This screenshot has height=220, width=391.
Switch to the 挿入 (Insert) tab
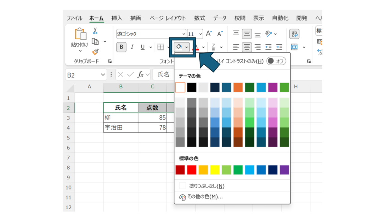tap(117, 18)
